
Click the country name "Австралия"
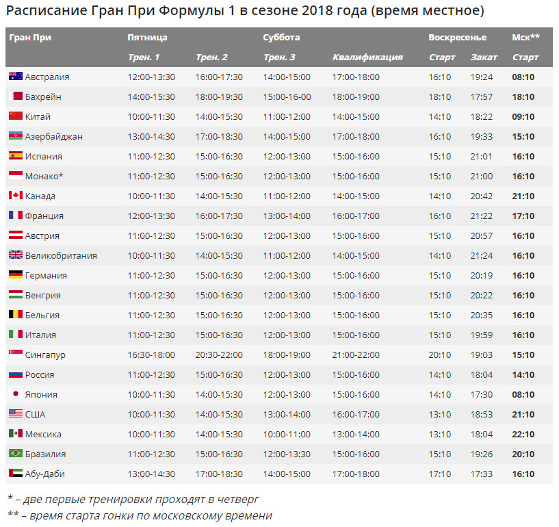(47, 77)
